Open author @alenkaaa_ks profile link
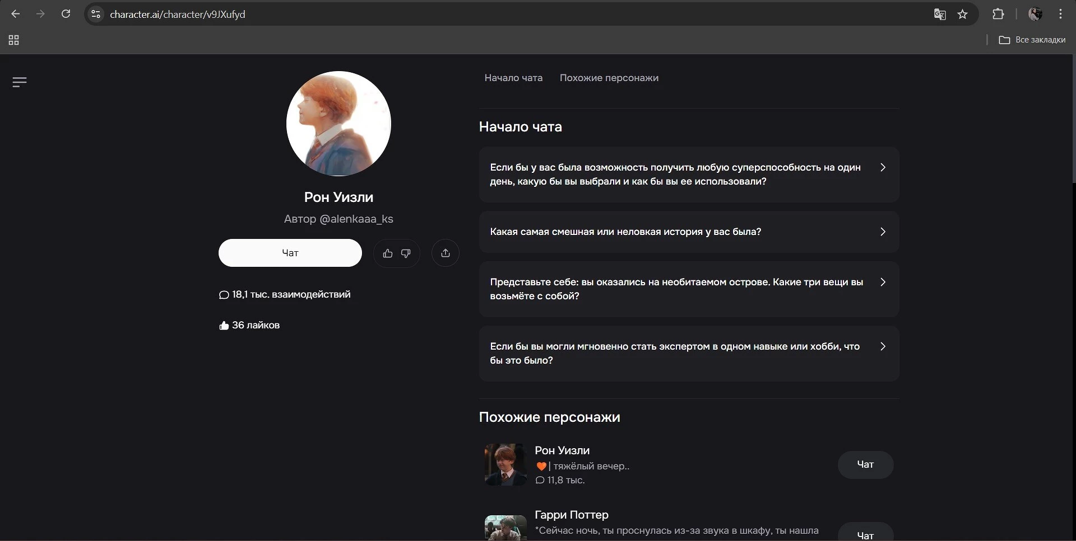Image resolution: width=1076 pixels, height=541 pixels. pyautogui.click(x=356, y=219)
